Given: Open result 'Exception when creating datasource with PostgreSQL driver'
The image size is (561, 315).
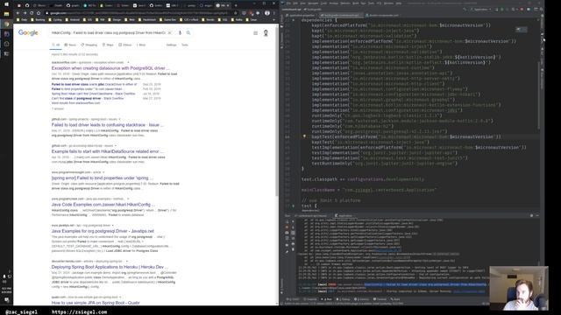Looking at the screenshot, I should [110, 68].
